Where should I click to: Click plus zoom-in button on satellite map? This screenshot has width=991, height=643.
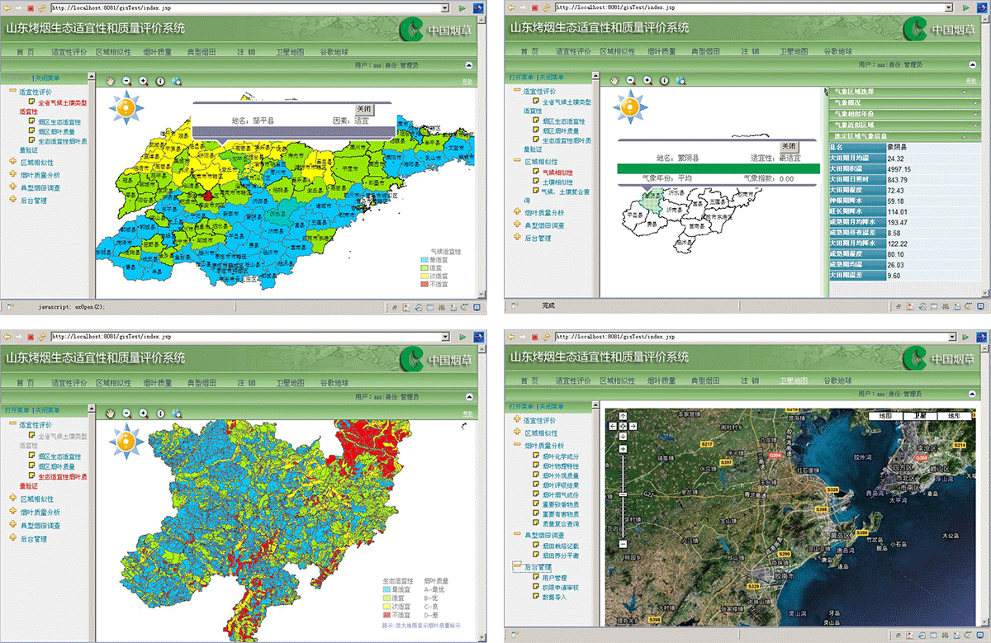pyautogui.click(x=622, y=451)
